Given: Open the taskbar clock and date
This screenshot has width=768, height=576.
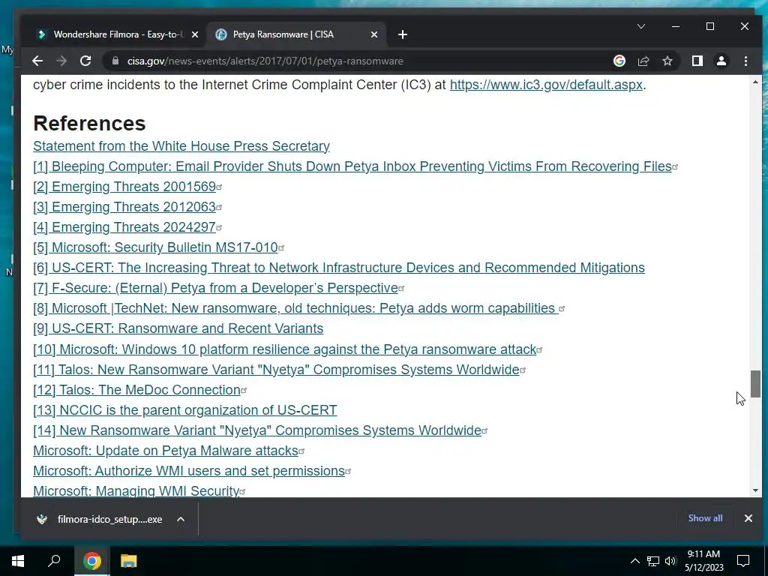Looking at the screenshot, I should coord(703,561).
